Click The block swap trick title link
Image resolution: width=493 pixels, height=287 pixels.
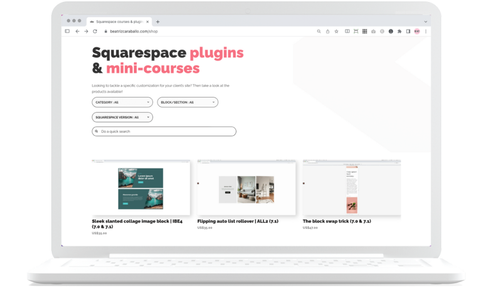coord(337,221)
